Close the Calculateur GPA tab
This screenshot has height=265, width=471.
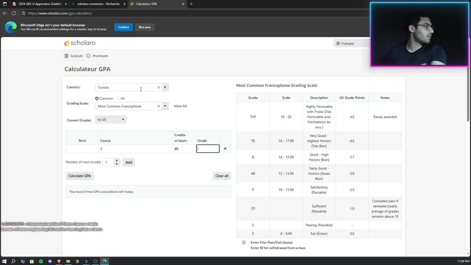pyautogui.click(x=183, y=4)
